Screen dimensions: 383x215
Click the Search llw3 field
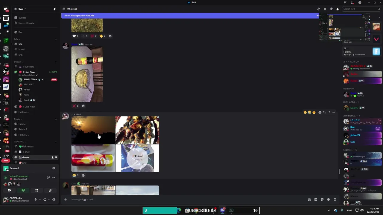[361, 9]
